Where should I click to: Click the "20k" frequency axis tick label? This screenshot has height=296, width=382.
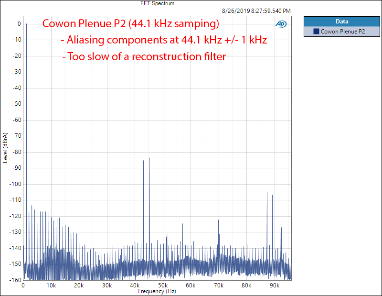pyautogui.click(x=79, y=285)
